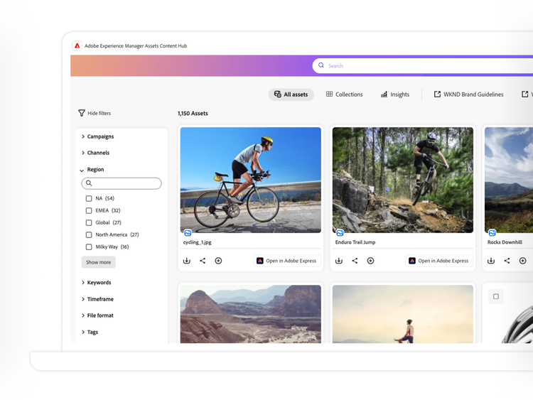Click the Rocks Downhill title
This screenshot has width=533, height=400.
click(505, 242)
